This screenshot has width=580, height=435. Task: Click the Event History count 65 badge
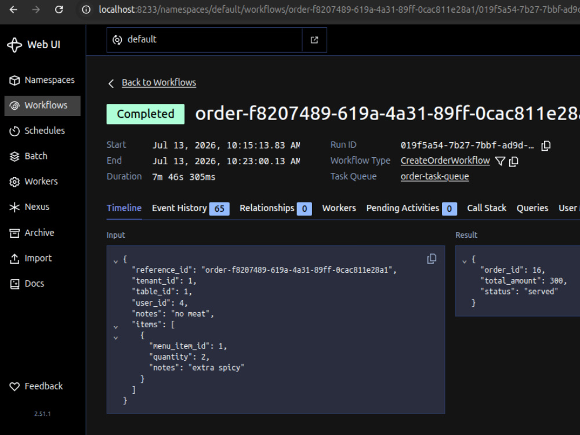pyautogui.click(x=219, y=209)
